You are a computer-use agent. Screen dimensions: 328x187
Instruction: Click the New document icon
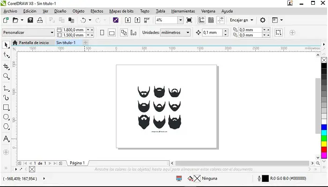coord(6,20)
